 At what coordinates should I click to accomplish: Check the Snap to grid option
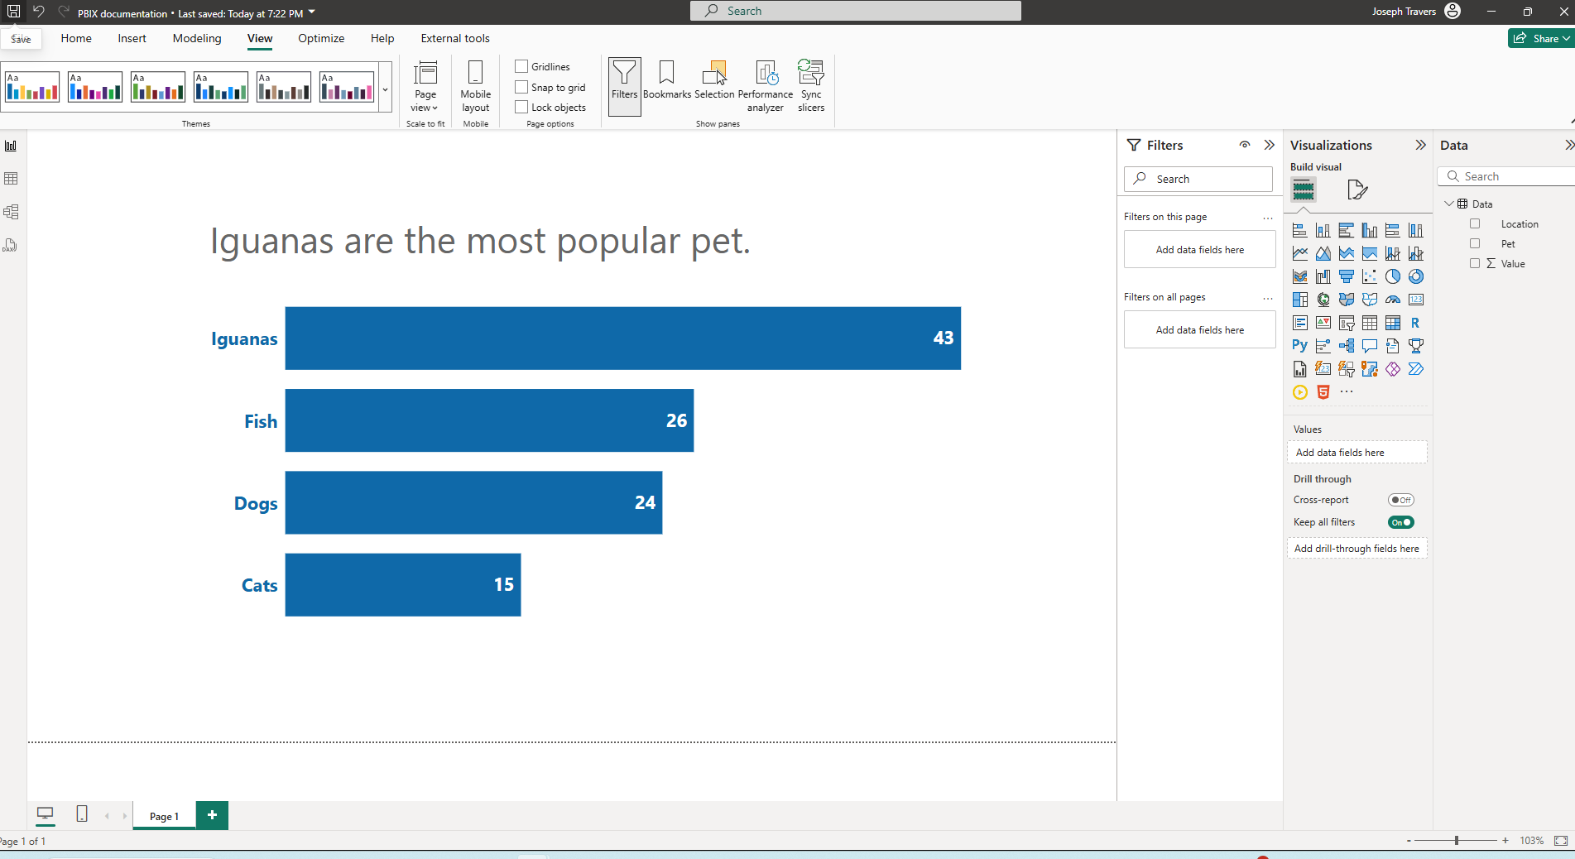(x=521, y=87)
